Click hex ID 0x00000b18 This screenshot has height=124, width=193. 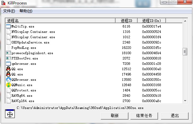click(x=151, y=96)
